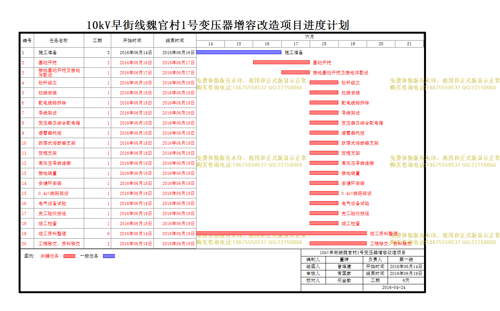The height and width of the screenshot is (311, 500).
Task: Select day 20 in the timeline header
Action: [381, 44]
